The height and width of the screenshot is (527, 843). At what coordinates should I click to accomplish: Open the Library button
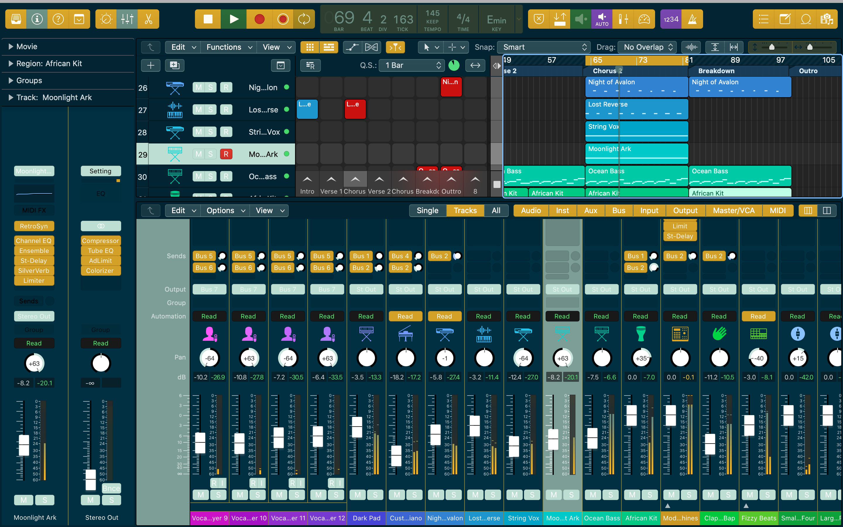click(16, 19)
